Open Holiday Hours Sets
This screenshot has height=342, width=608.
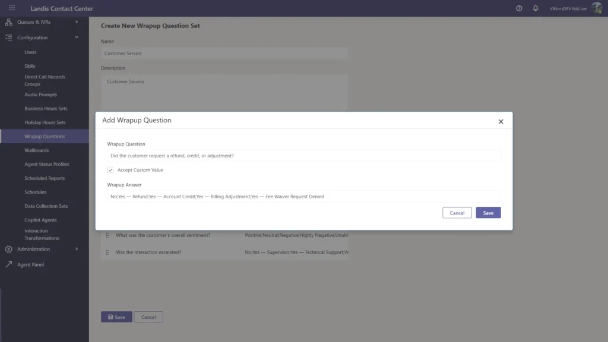tap(45, 122)
